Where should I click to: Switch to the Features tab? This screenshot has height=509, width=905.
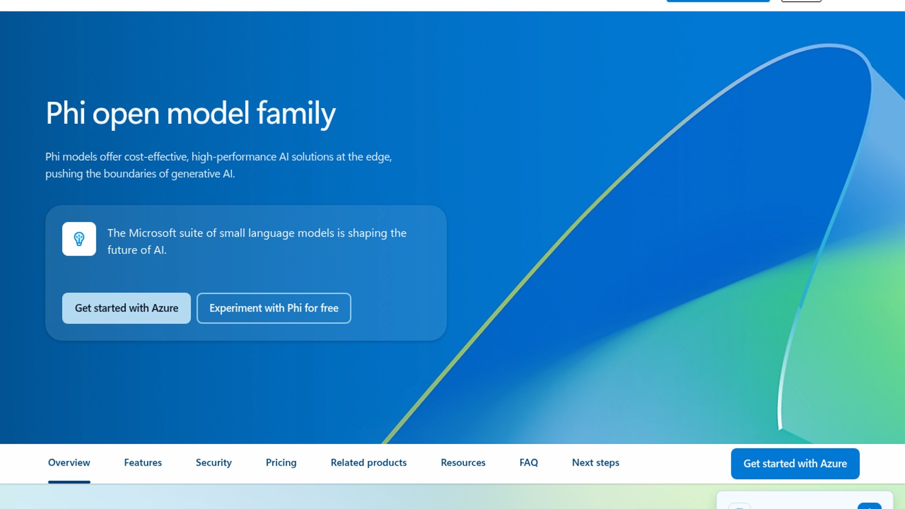143,463
